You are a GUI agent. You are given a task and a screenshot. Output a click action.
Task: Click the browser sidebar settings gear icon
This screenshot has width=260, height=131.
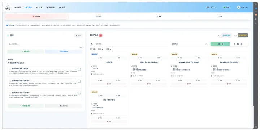click(256, 127)
